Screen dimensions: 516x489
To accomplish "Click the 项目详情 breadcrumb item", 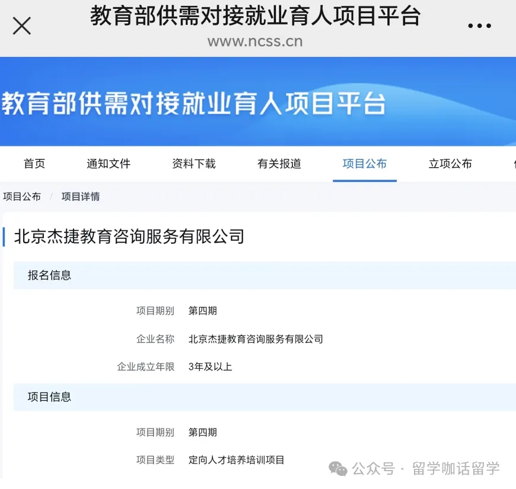I will tap(81, 197).
